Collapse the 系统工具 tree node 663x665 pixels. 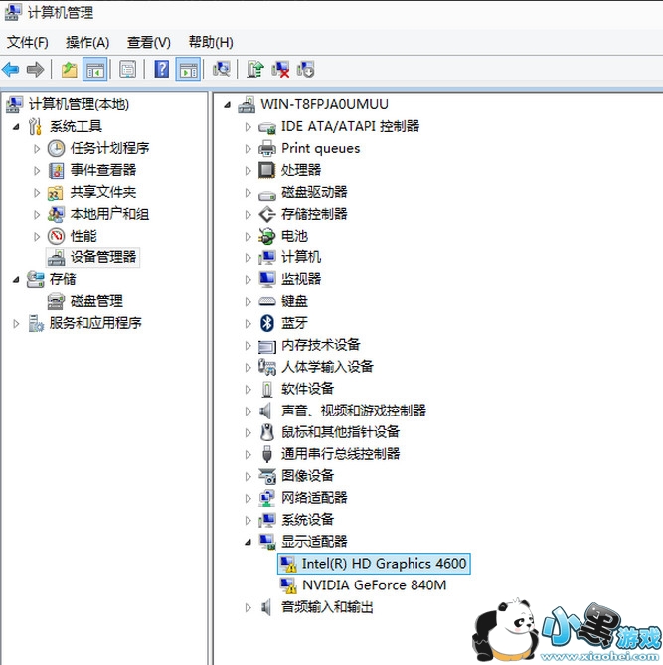coord(16,127)
